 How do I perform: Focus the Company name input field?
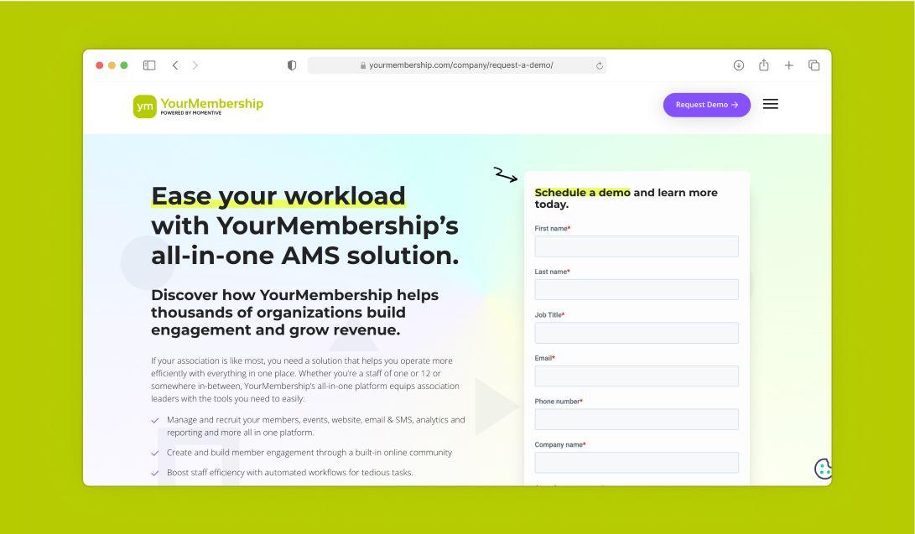[x=637, y=462]
